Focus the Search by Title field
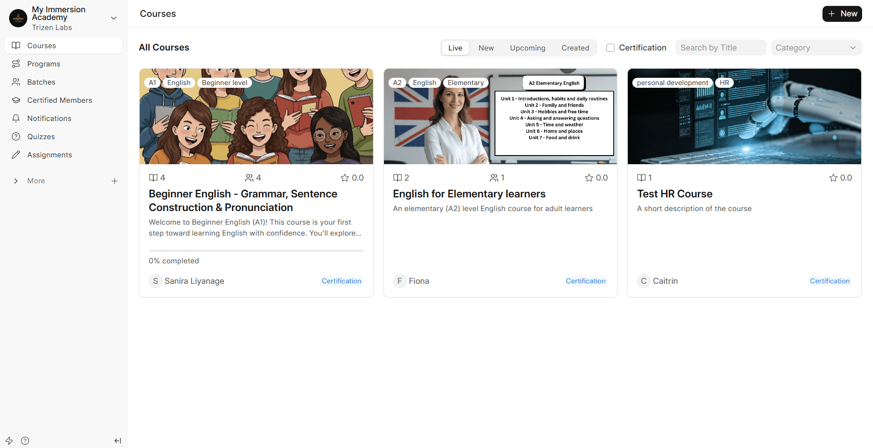 click(x=720, y=48)
